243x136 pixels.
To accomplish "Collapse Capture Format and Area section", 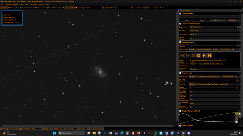I will click(180, 24).
